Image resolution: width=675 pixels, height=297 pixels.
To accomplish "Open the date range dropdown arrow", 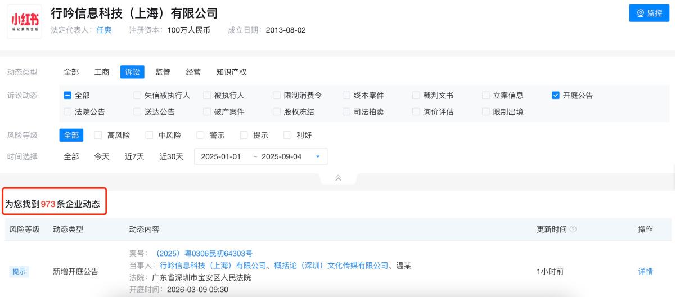I will click(x=318, y=156).
